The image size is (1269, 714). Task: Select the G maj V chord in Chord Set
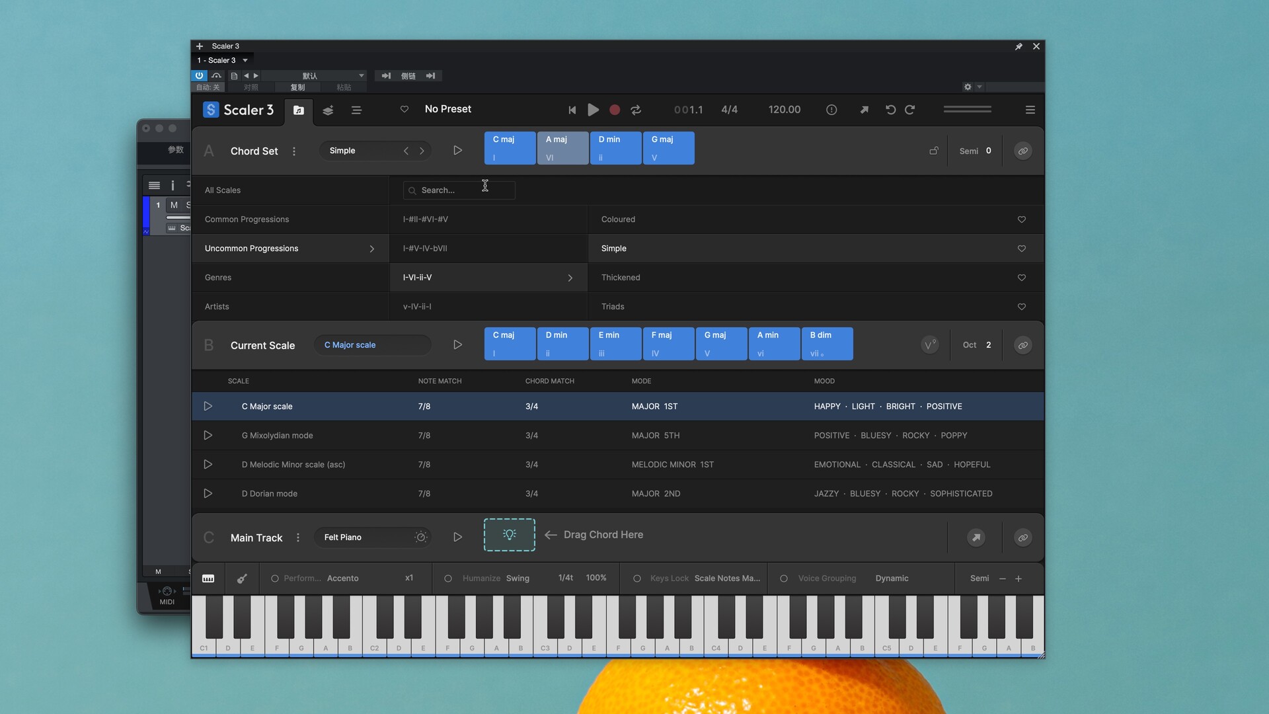(668, 148)
